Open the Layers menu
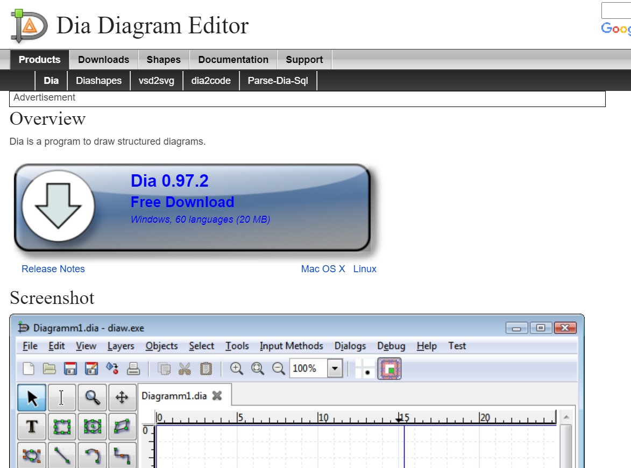Screen dimensions: 631x468 120,346
